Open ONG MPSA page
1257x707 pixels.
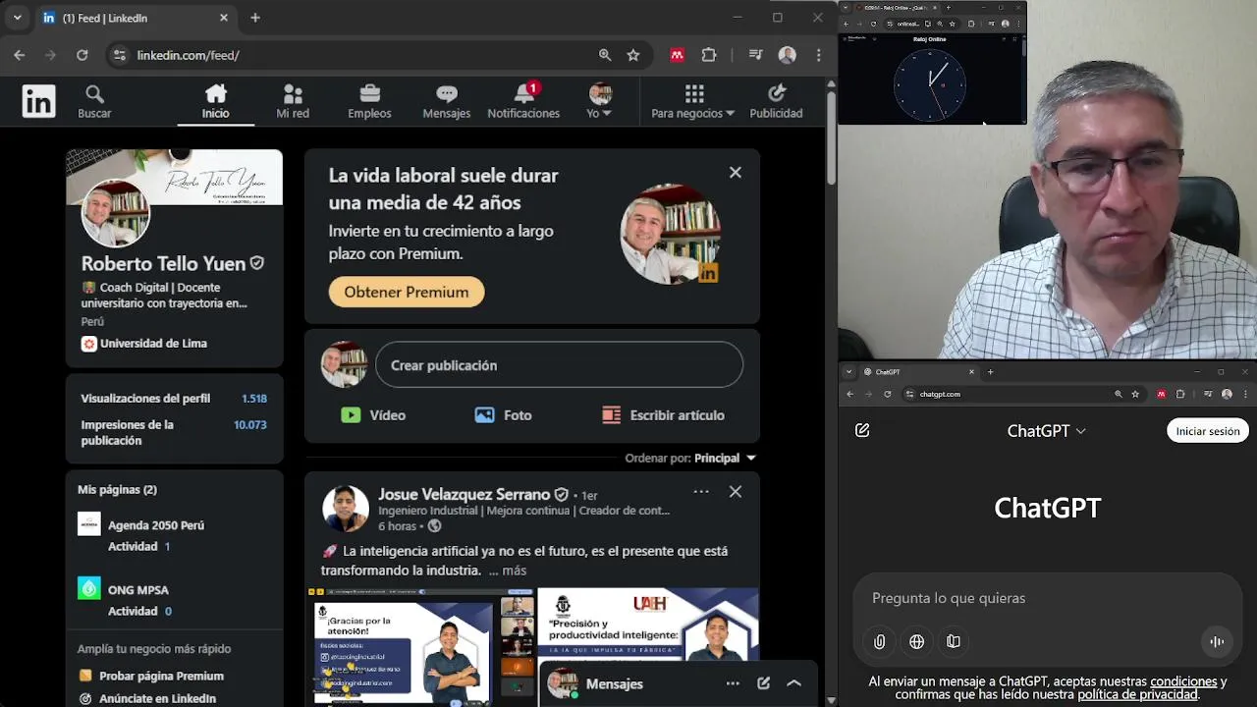[x=138, y=590]
